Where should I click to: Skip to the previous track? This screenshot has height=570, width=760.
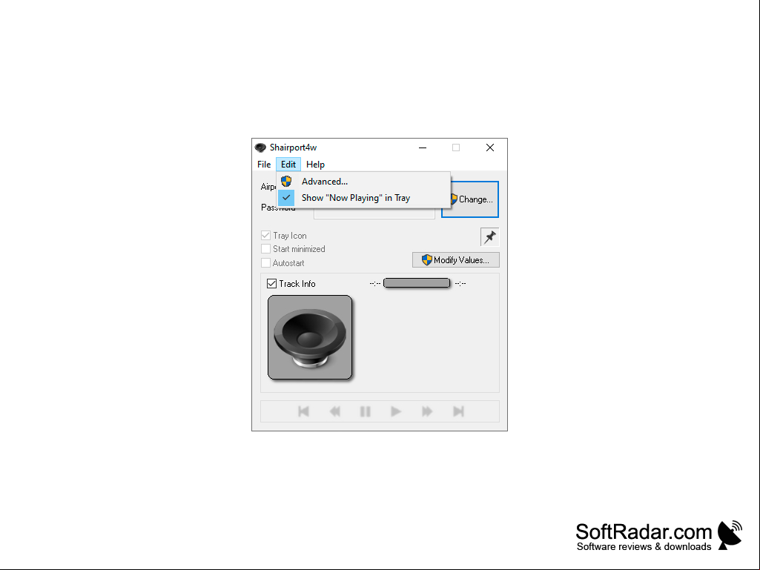coord(303,411)
